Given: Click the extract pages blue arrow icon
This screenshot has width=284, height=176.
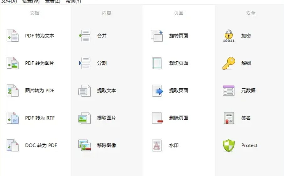Looking at the screenshot, I should pyautogui.click(x=157, y=91).
